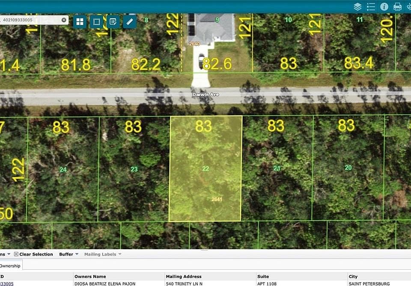Switch to the Ownership tab
Viewport: 411px width, 286px height.
(10, 265)
